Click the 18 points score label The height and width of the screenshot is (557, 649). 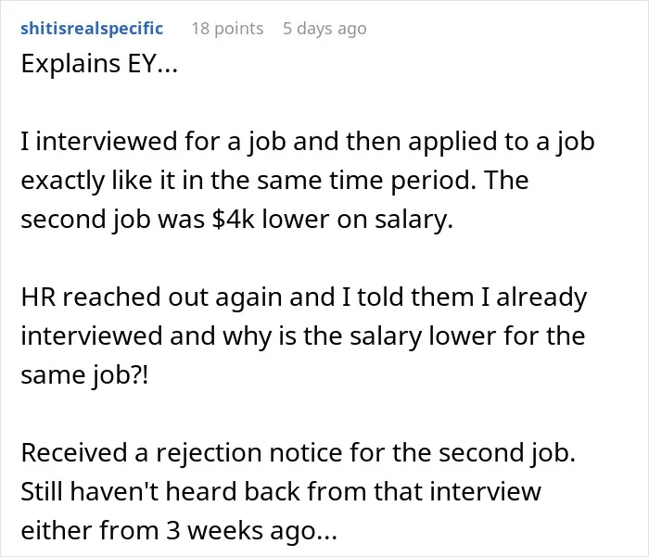tap(227, 29)
